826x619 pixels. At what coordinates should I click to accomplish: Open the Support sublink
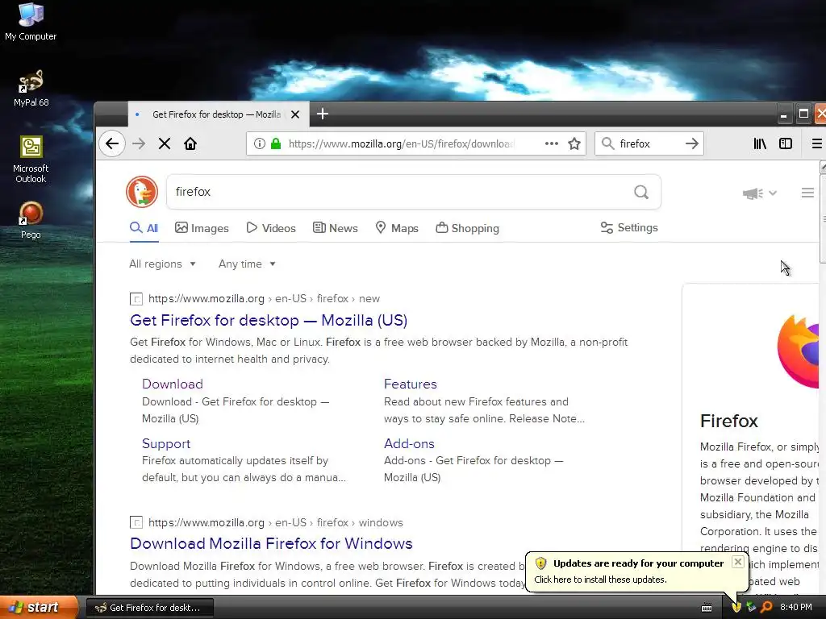166,443
